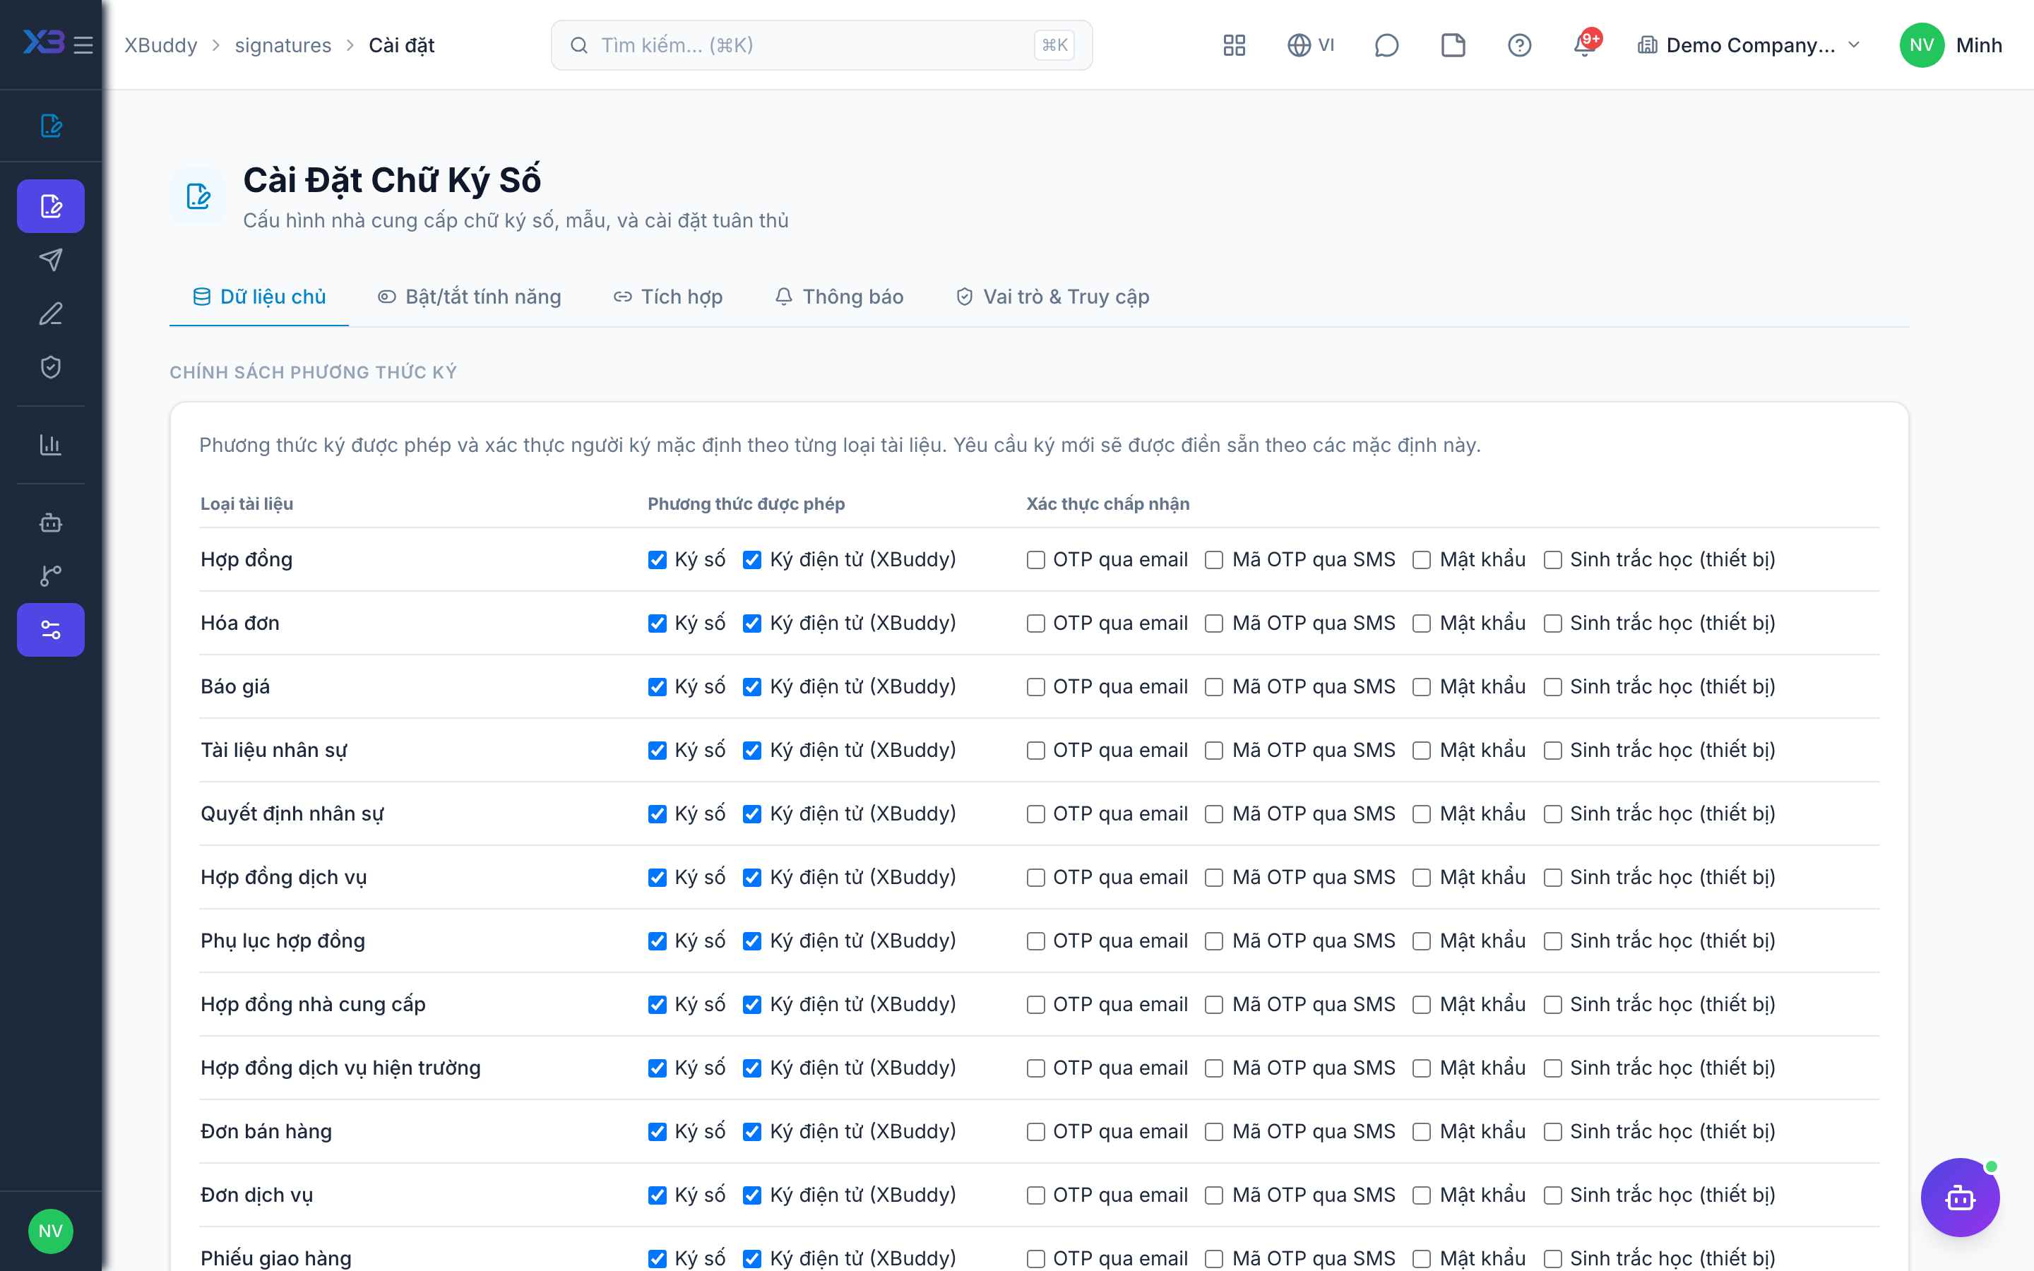Open the top sidebar signature document icon
The image size is (2034, 1271).
(50, 125)
